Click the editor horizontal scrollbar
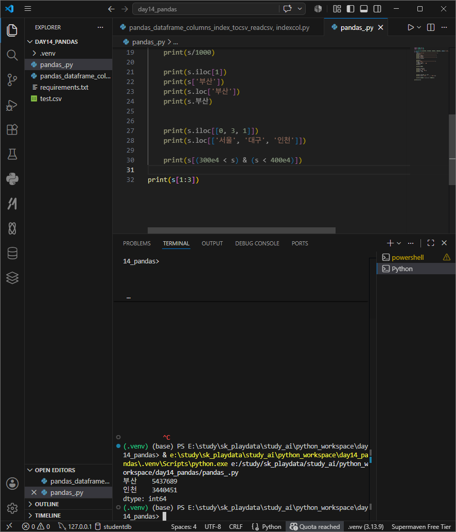This screenshot has width=456, height=532. pos(241,230)
